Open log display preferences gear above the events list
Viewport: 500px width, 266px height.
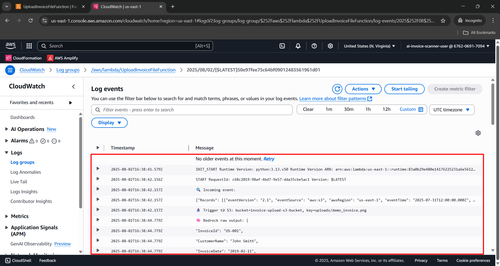pos(478,133)
